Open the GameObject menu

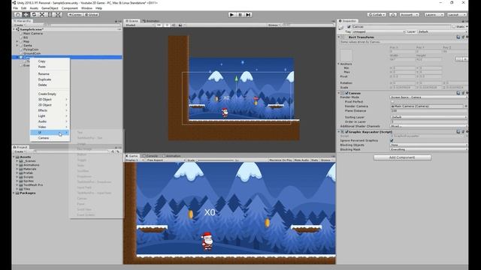50,8
